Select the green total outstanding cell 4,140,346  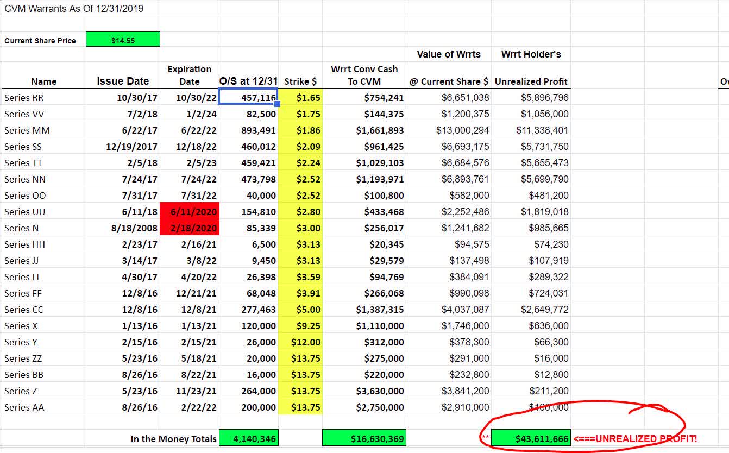point(249,438)
